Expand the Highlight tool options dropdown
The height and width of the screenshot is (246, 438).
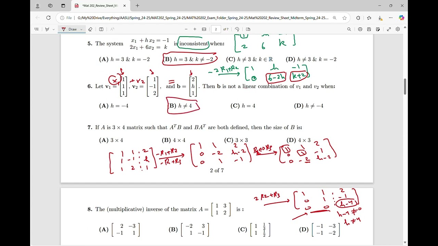(x=54, y=29)
